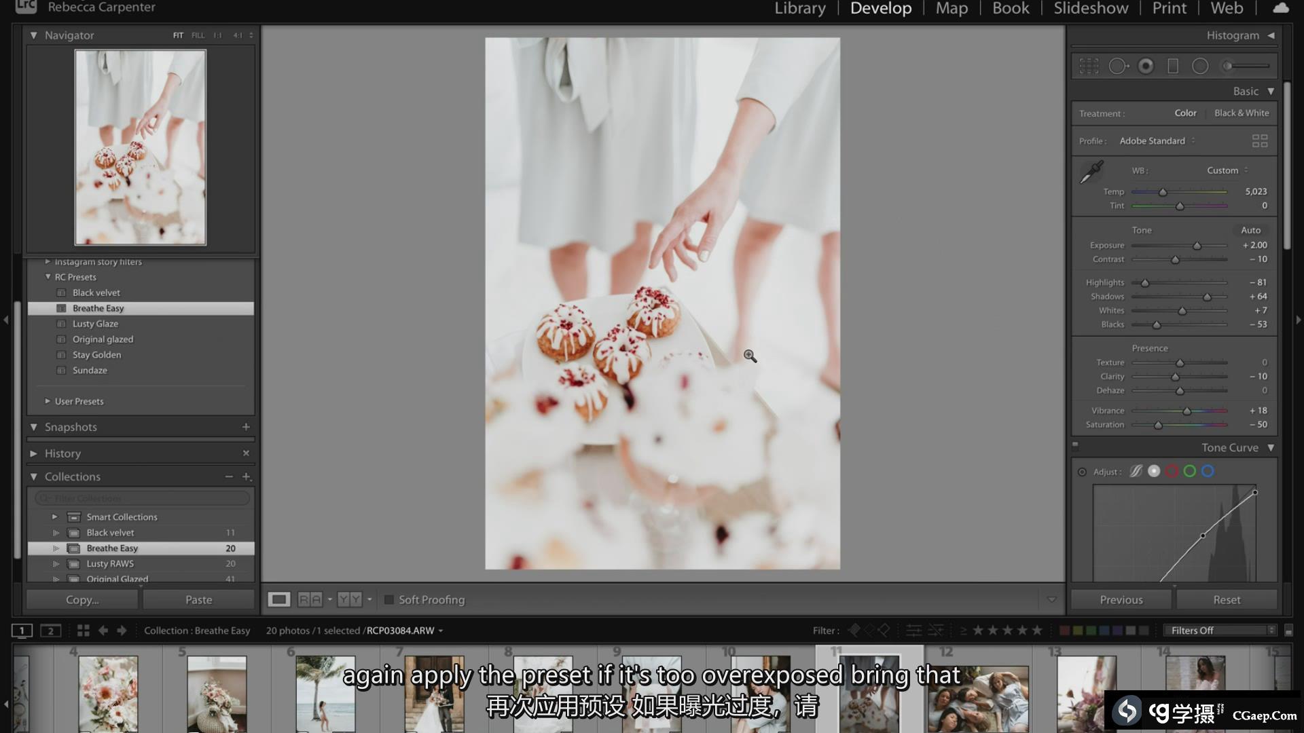The height and width of the screenshot is (733, 1304).
Task: Apply the Lusty Glaze preset
Action: [95, 324]
